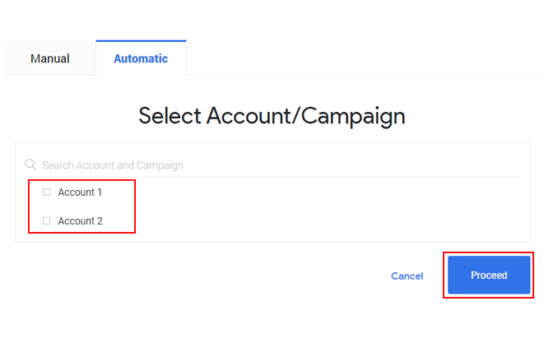
Task: Click the Account 1 label text
Action: 80,192
